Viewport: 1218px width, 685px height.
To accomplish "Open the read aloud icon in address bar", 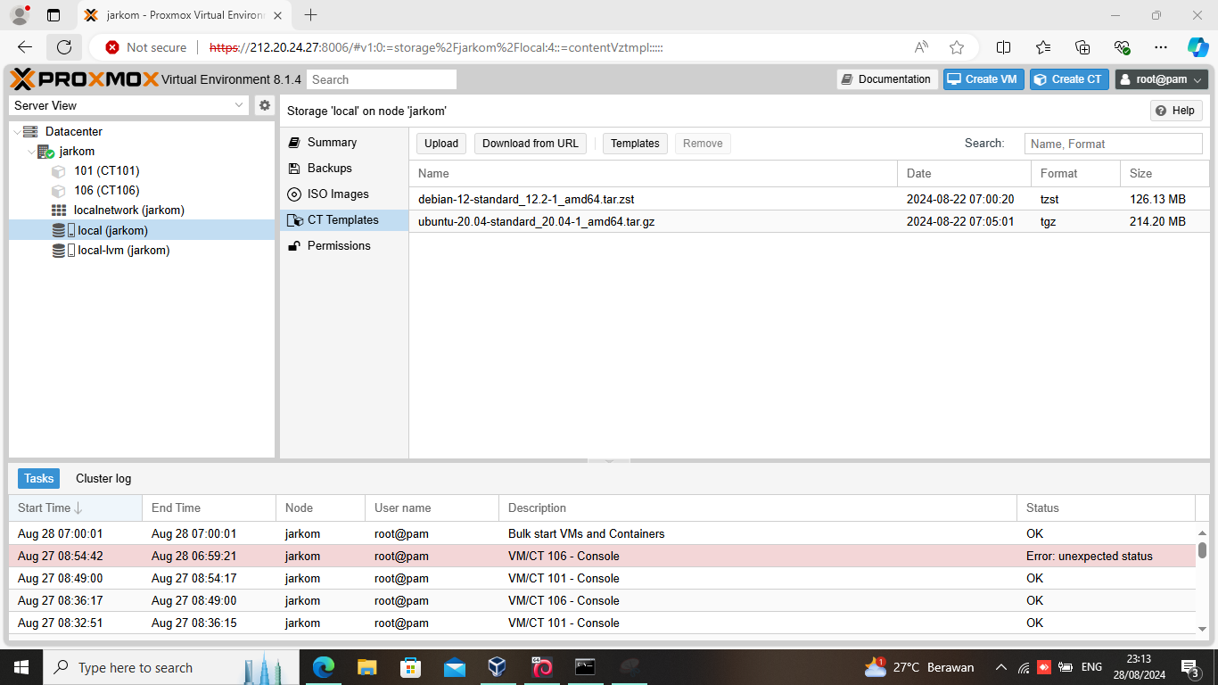I will [x=921, y=47].
